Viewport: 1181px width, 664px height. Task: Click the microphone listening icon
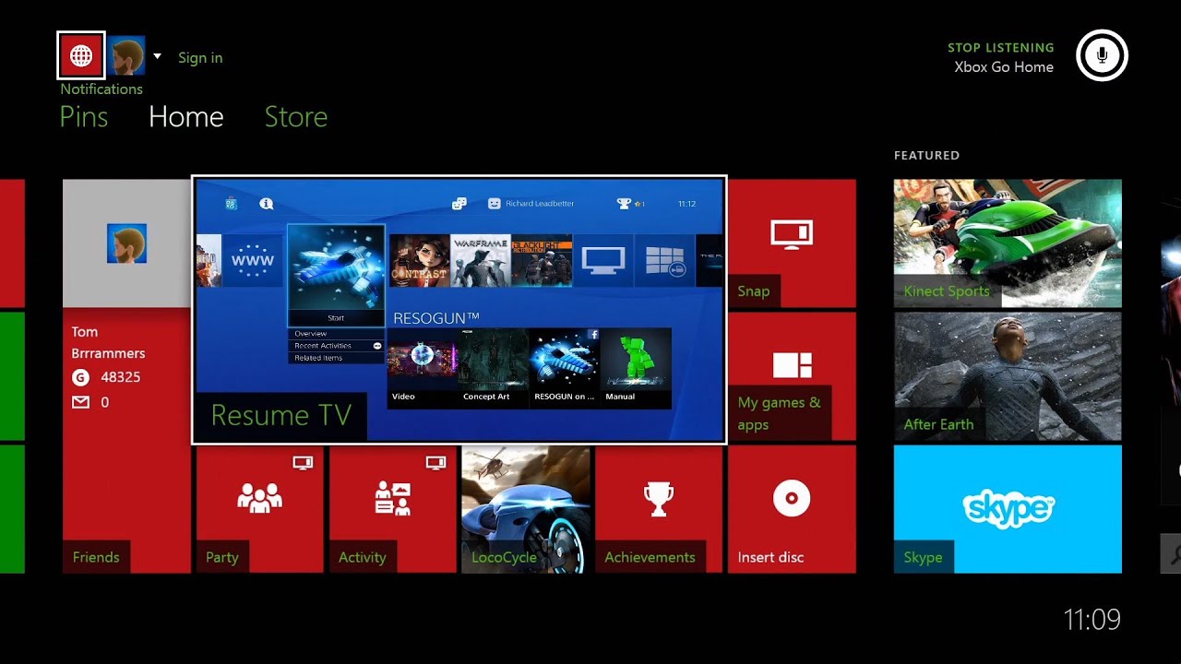[x=1102, y=55]
